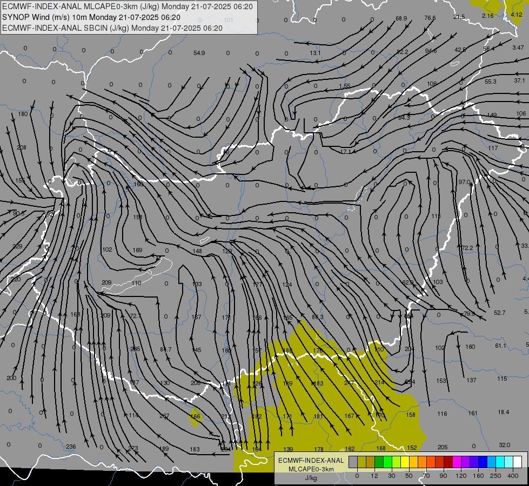The image size is (529, 486).
Task: Click the 97.0 value on the map
Action: (x=464, y=182)
